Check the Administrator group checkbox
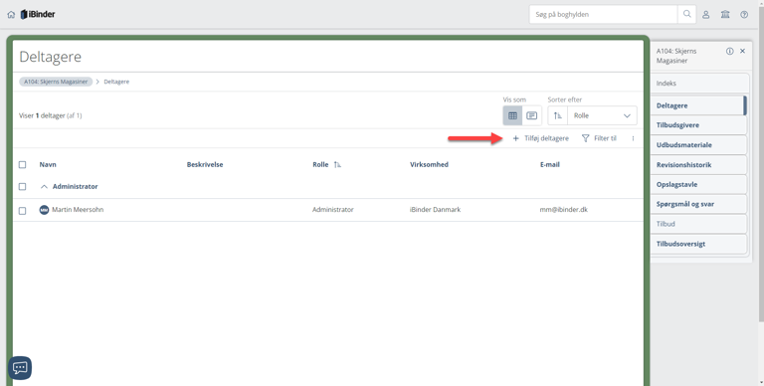Screen dimensions: 764x386 (23, 187)
